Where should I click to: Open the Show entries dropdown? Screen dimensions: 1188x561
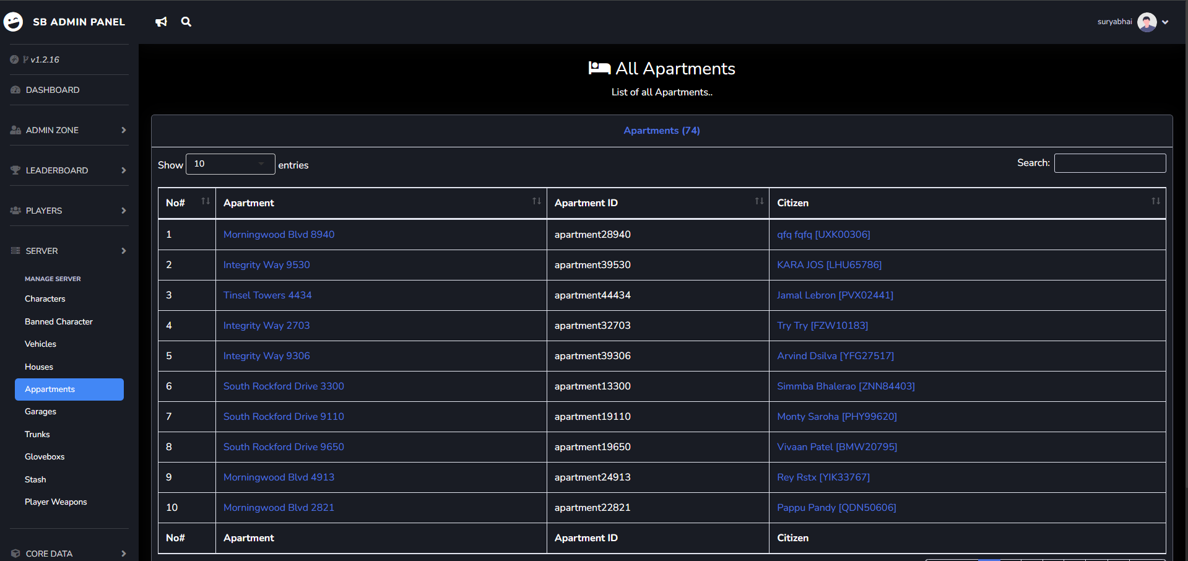point(230,163)
